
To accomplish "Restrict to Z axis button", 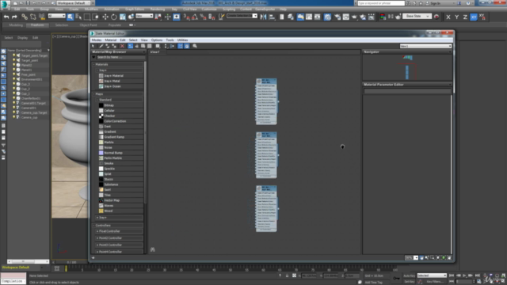I will pyautogui.click(x=465, y=17).
